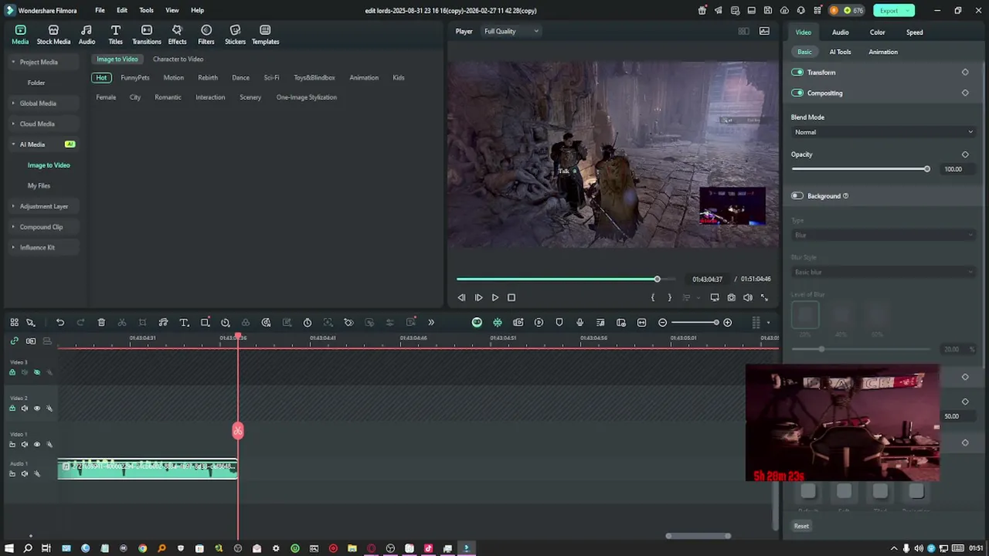
Task: Click the Opacity slider handle
Action: click(927, 168)
